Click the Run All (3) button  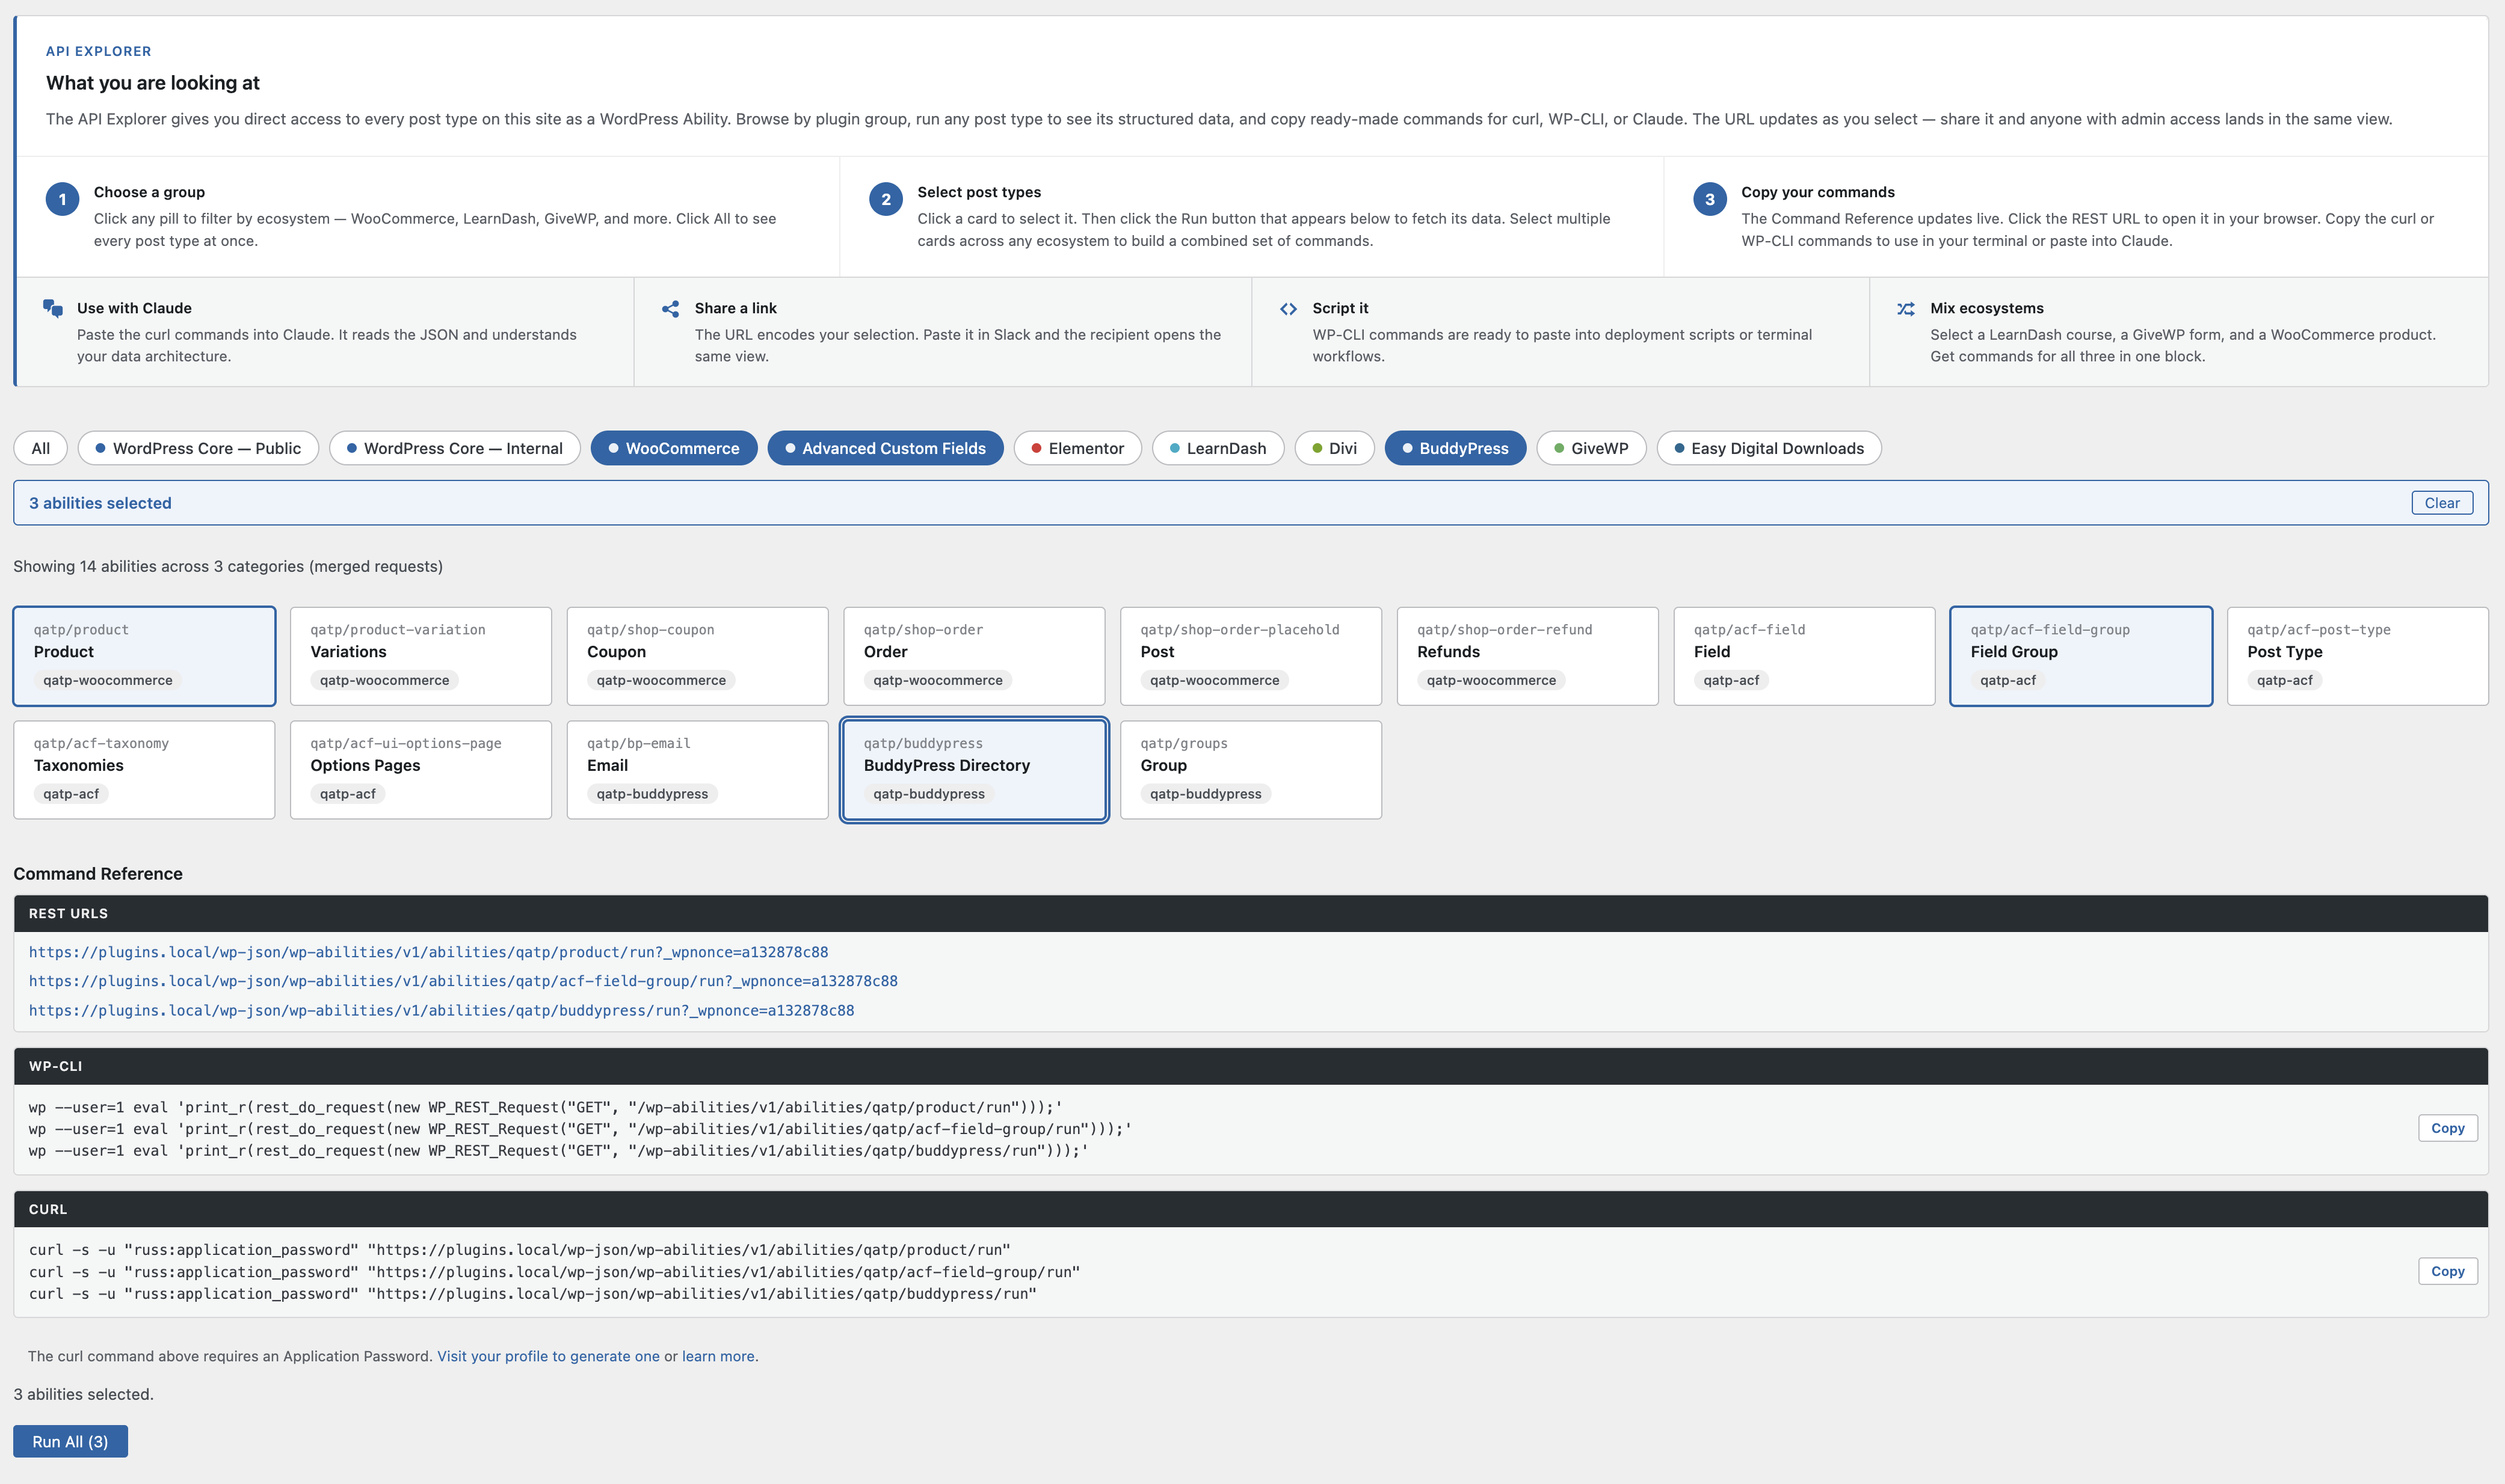point(70,1441)
